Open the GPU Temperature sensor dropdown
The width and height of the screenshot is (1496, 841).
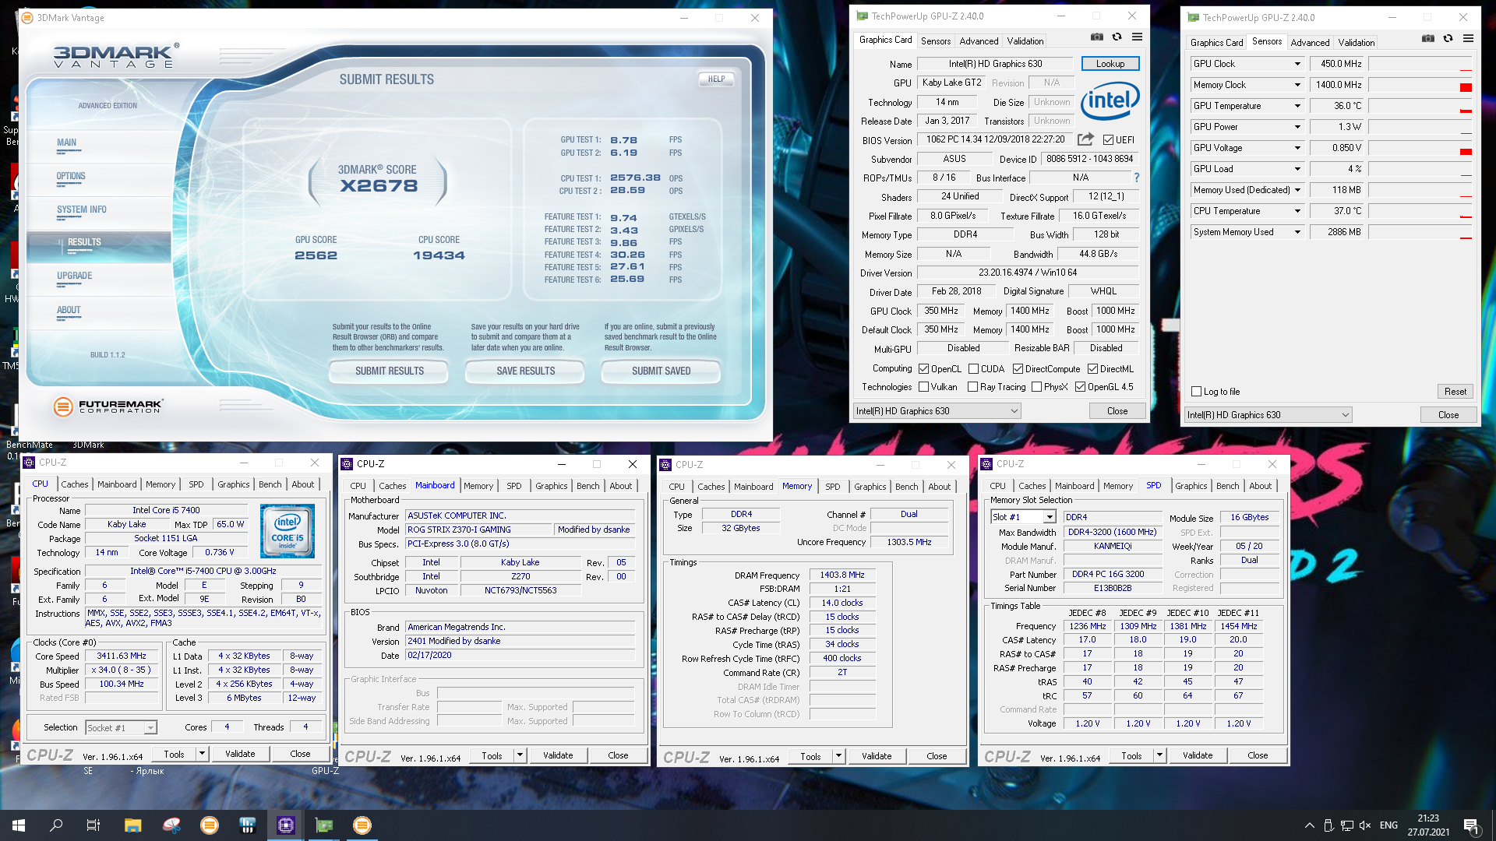tap(1297, 106)
